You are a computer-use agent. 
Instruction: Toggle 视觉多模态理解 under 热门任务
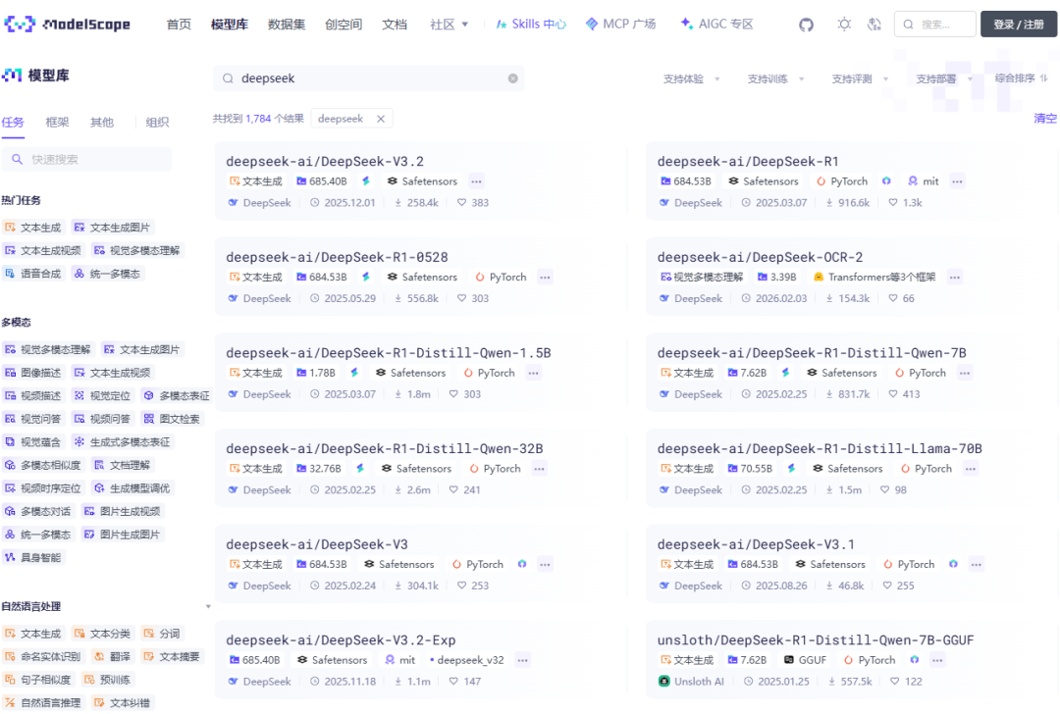[137, 251]
